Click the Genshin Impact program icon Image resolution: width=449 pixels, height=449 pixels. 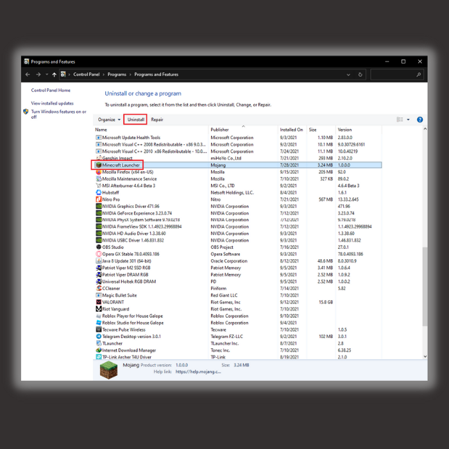99,158
